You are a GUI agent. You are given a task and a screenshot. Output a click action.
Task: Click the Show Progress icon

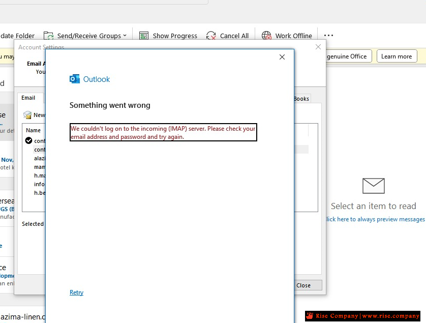(144, 36)
